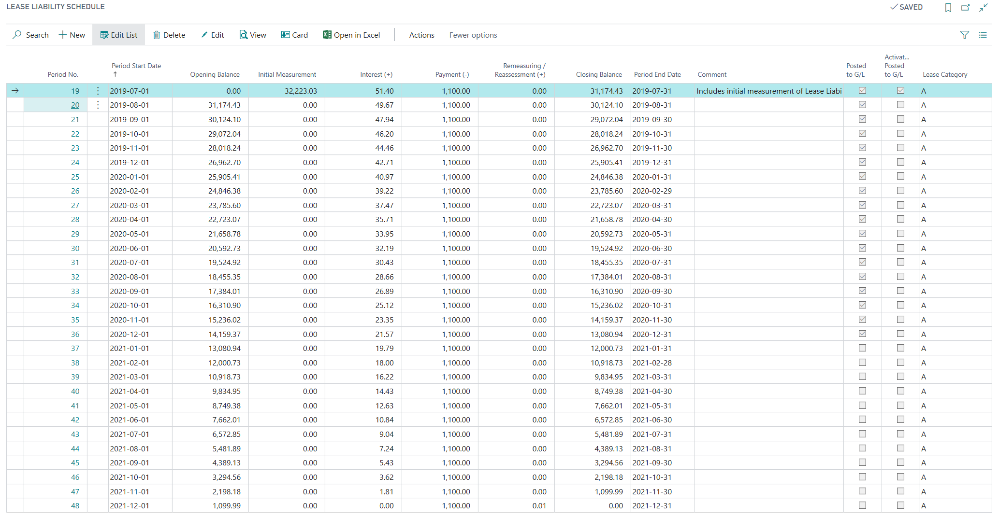The height and width of the screenshot is (518, 999).
Task: Open row menu for period 19
Action: tap(98, 91)
